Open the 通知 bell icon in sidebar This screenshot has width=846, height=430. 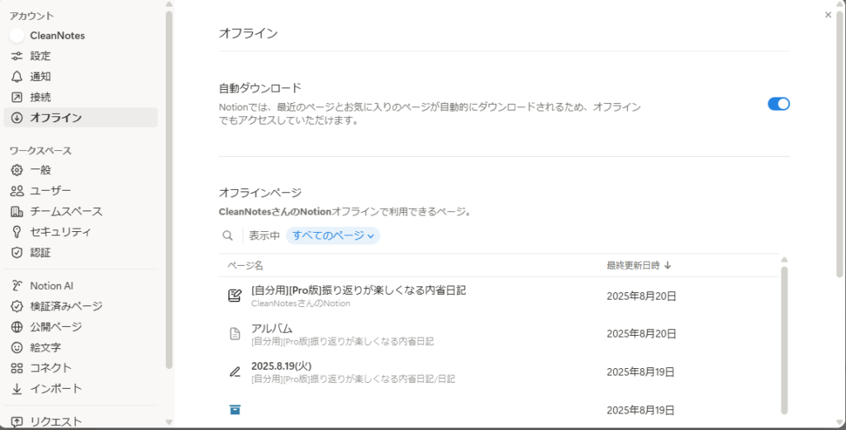point(17,77)
